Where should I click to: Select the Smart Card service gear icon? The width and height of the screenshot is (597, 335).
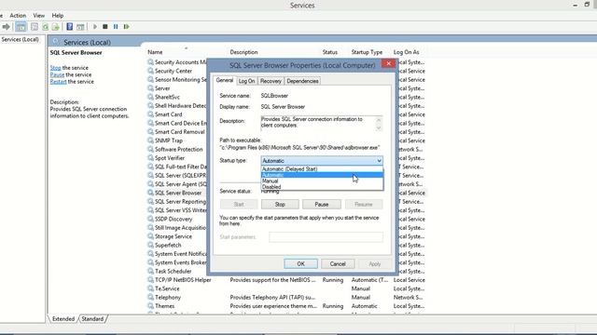click(x=151, y=114)
